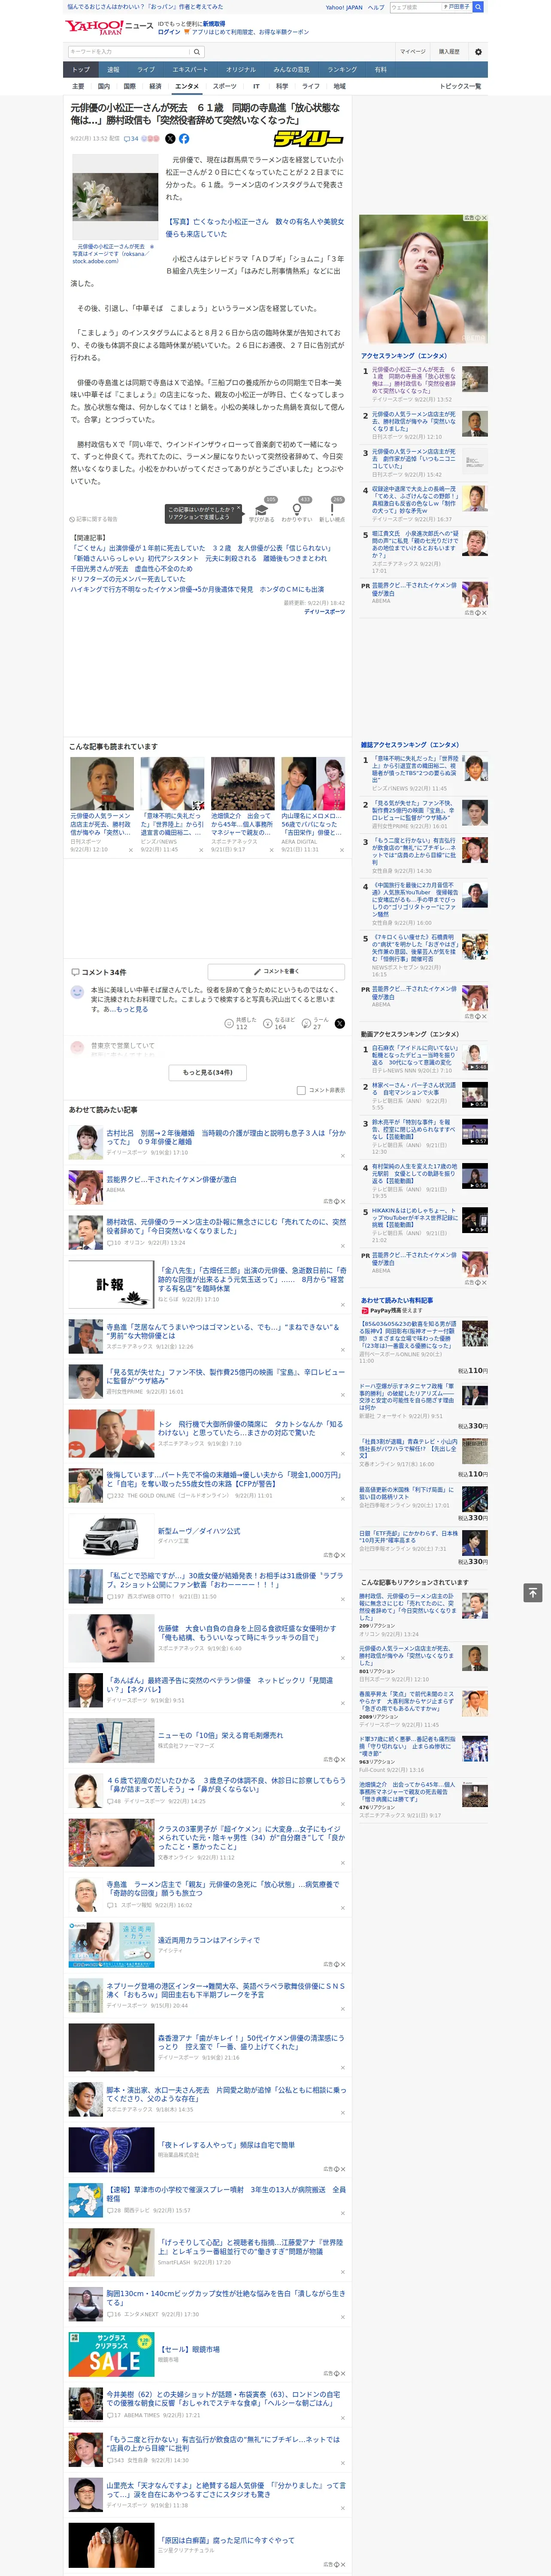Open the エンタメ category
551x2576 pixels.
click(x=187, y=86)
